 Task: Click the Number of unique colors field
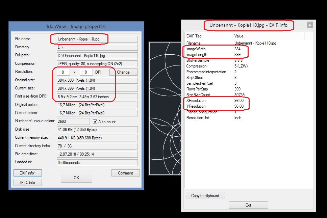73,121
